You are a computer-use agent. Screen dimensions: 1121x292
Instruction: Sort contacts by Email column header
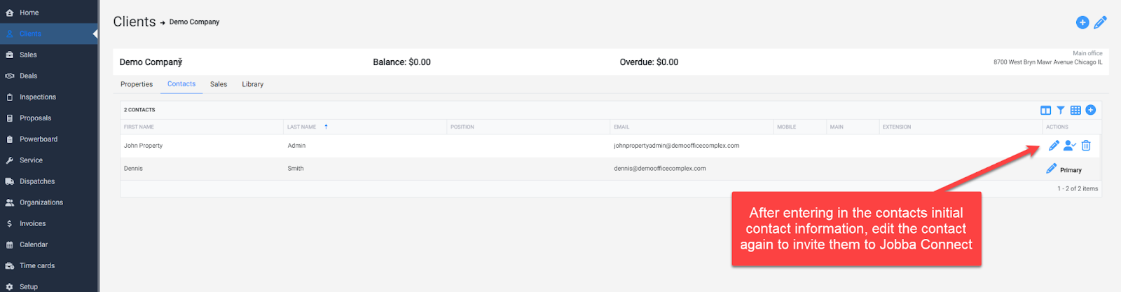(621, 127)
